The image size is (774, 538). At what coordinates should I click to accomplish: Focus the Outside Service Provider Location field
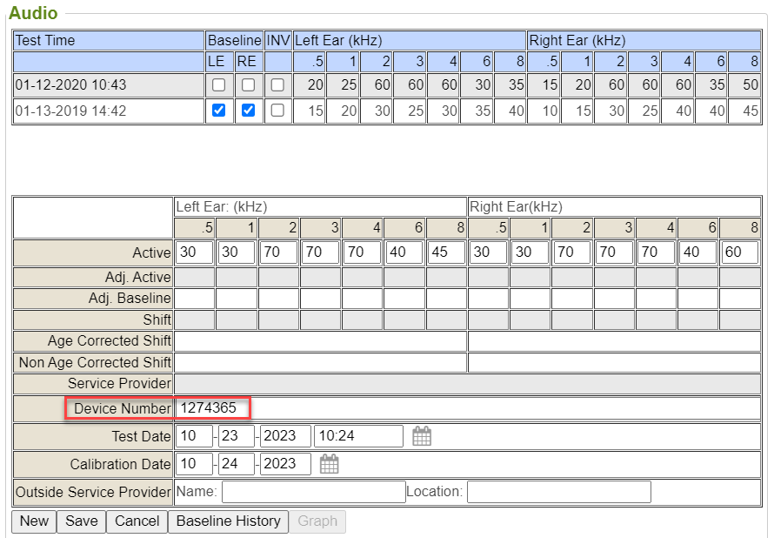point(558,492)
